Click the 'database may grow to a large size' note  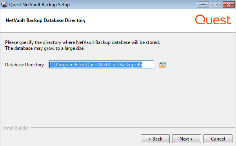point(45,48)
